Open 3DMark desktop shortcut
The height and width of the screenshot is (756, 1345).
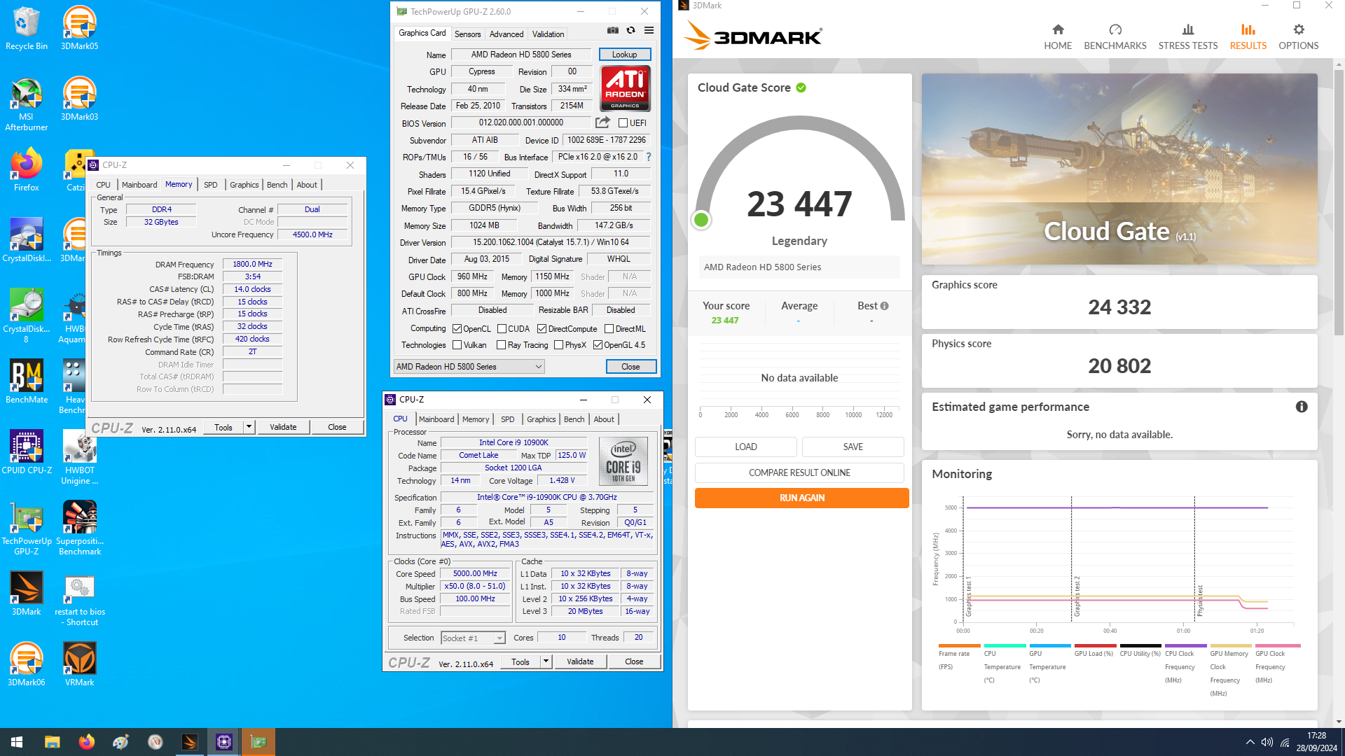click(x=27, y=594)
